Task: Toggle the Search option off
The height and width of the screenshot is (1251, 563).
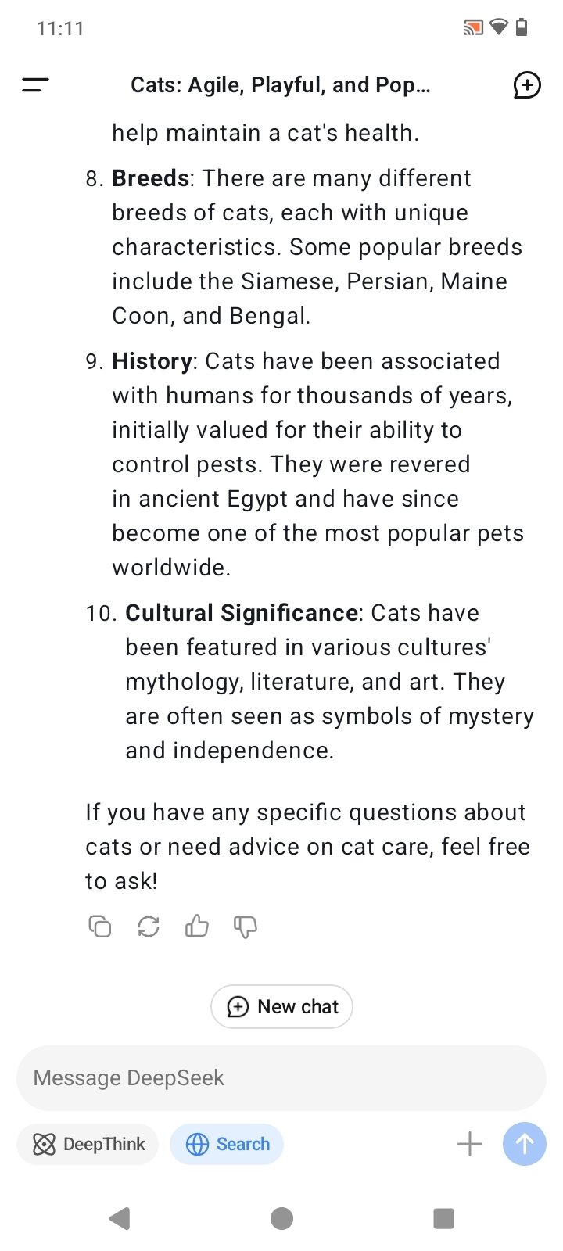Action: [227, 1145]
